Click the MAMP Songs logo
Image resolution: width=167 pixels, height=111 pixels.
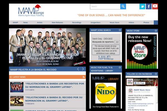point(31,11)
